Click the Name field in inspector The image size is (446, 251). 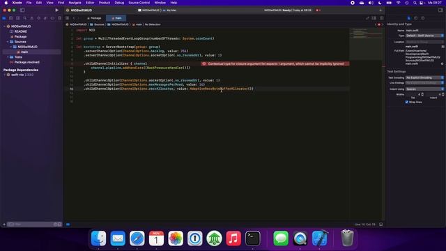[424, 31]
